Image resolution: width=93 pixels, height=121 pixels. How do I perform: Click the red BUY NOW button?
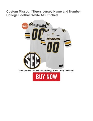46,77
